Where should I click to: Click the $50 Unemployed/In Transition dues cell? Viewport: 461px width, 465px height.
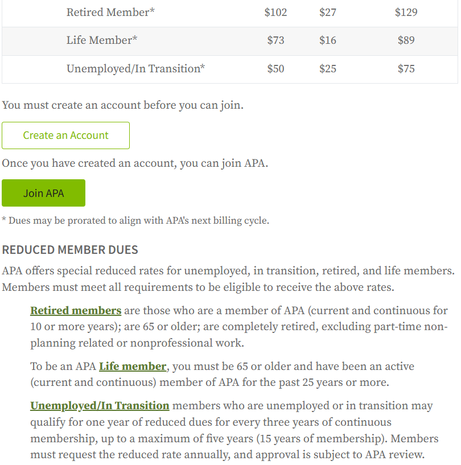(x=275, y=69)
